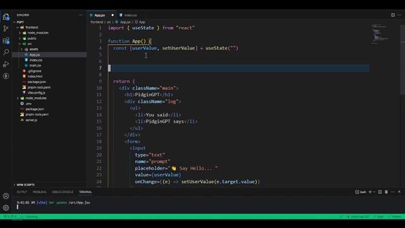405x228 pixels.
Task: Click the kill terminal trash icon
Action: (387, 192)
